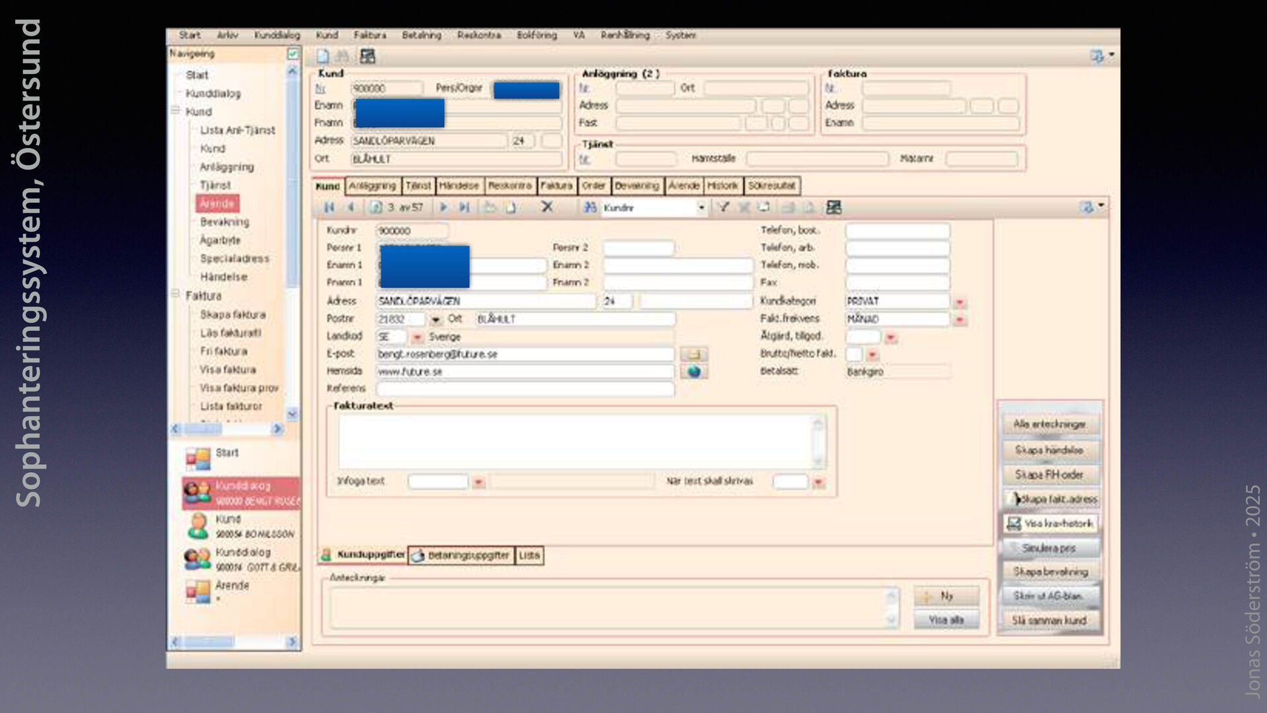Toggle the Navigering panel checkbox
1267x713 pixels.
pos(293,53)
